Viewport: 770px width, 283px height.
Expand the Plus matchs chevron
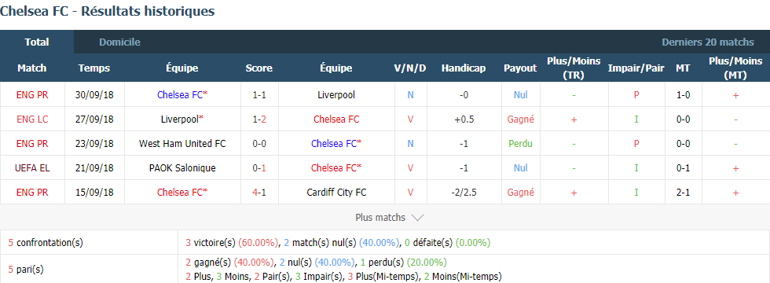click(x=417, y=218)
